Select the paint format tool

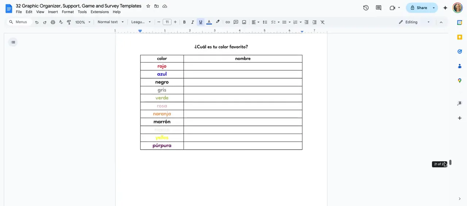coord(69,22)
